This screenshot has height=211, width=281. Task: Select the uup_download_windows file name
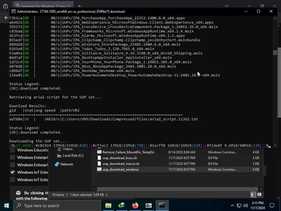click(121, 169)
